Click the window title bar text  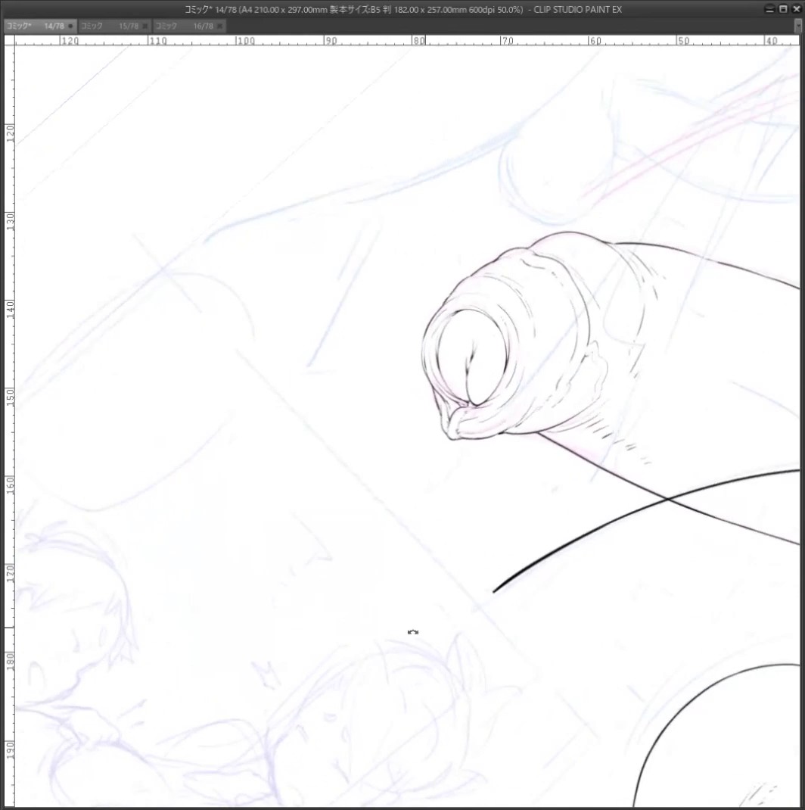402,9
